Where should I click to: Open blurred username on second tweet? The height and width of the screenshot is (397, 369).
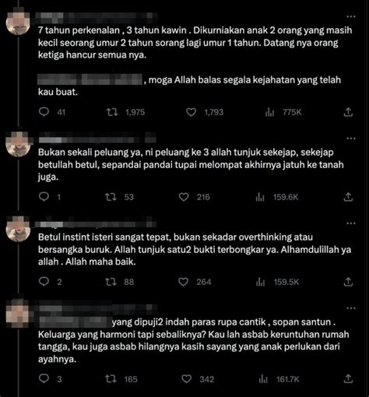[97, 139]
